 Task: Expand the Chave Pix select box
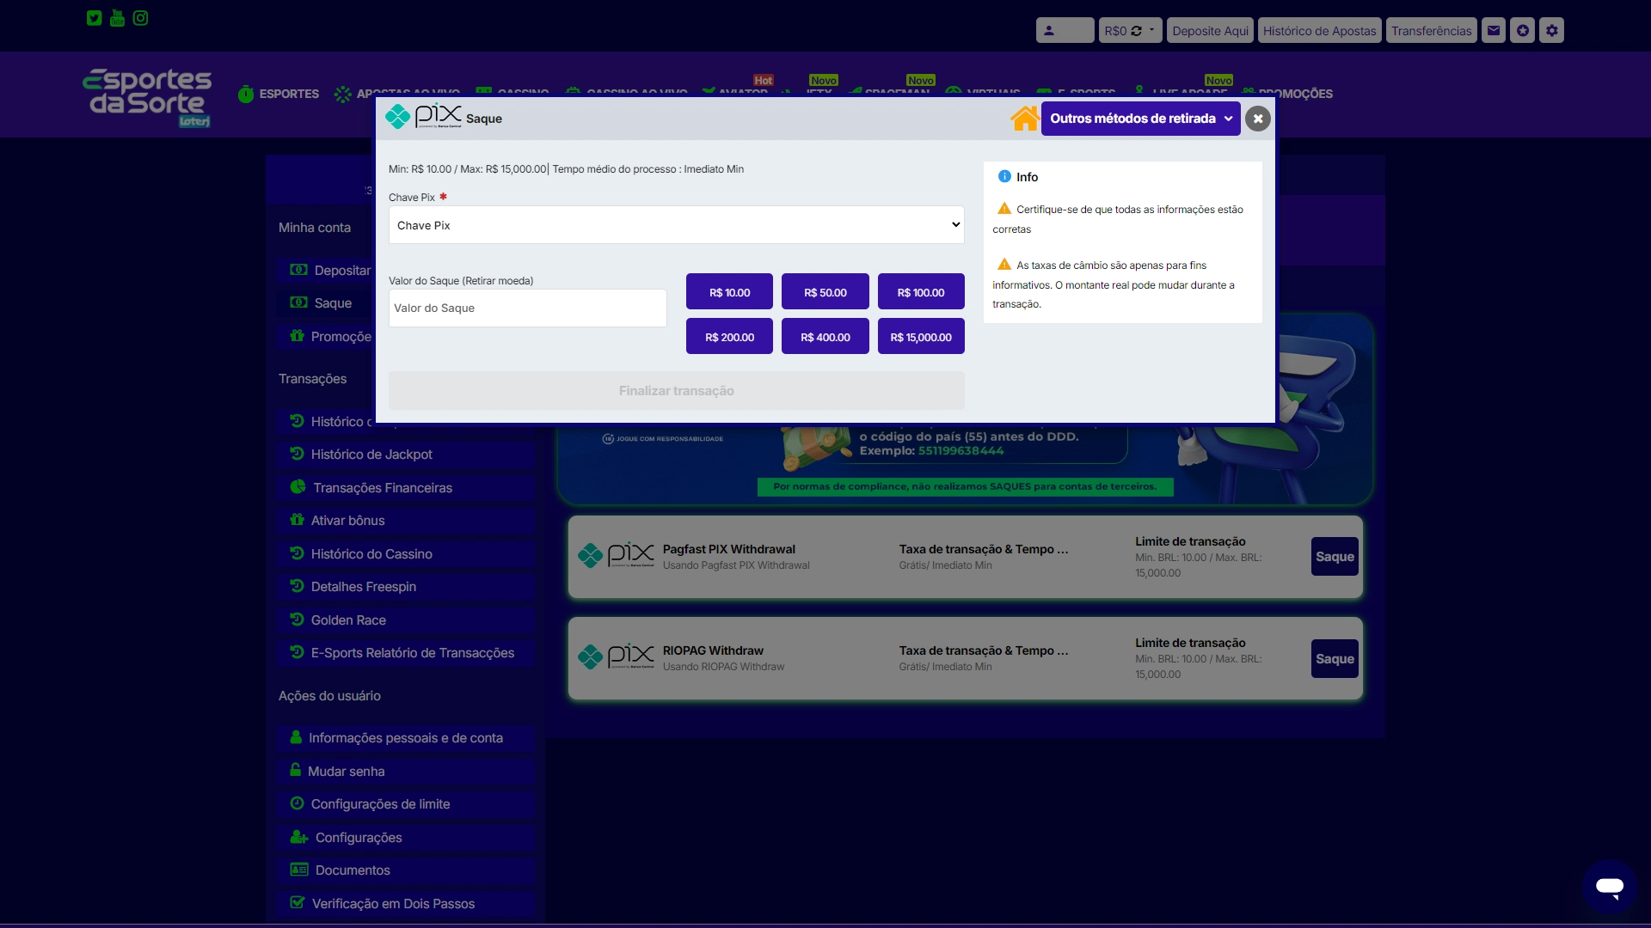coord(676,225)
